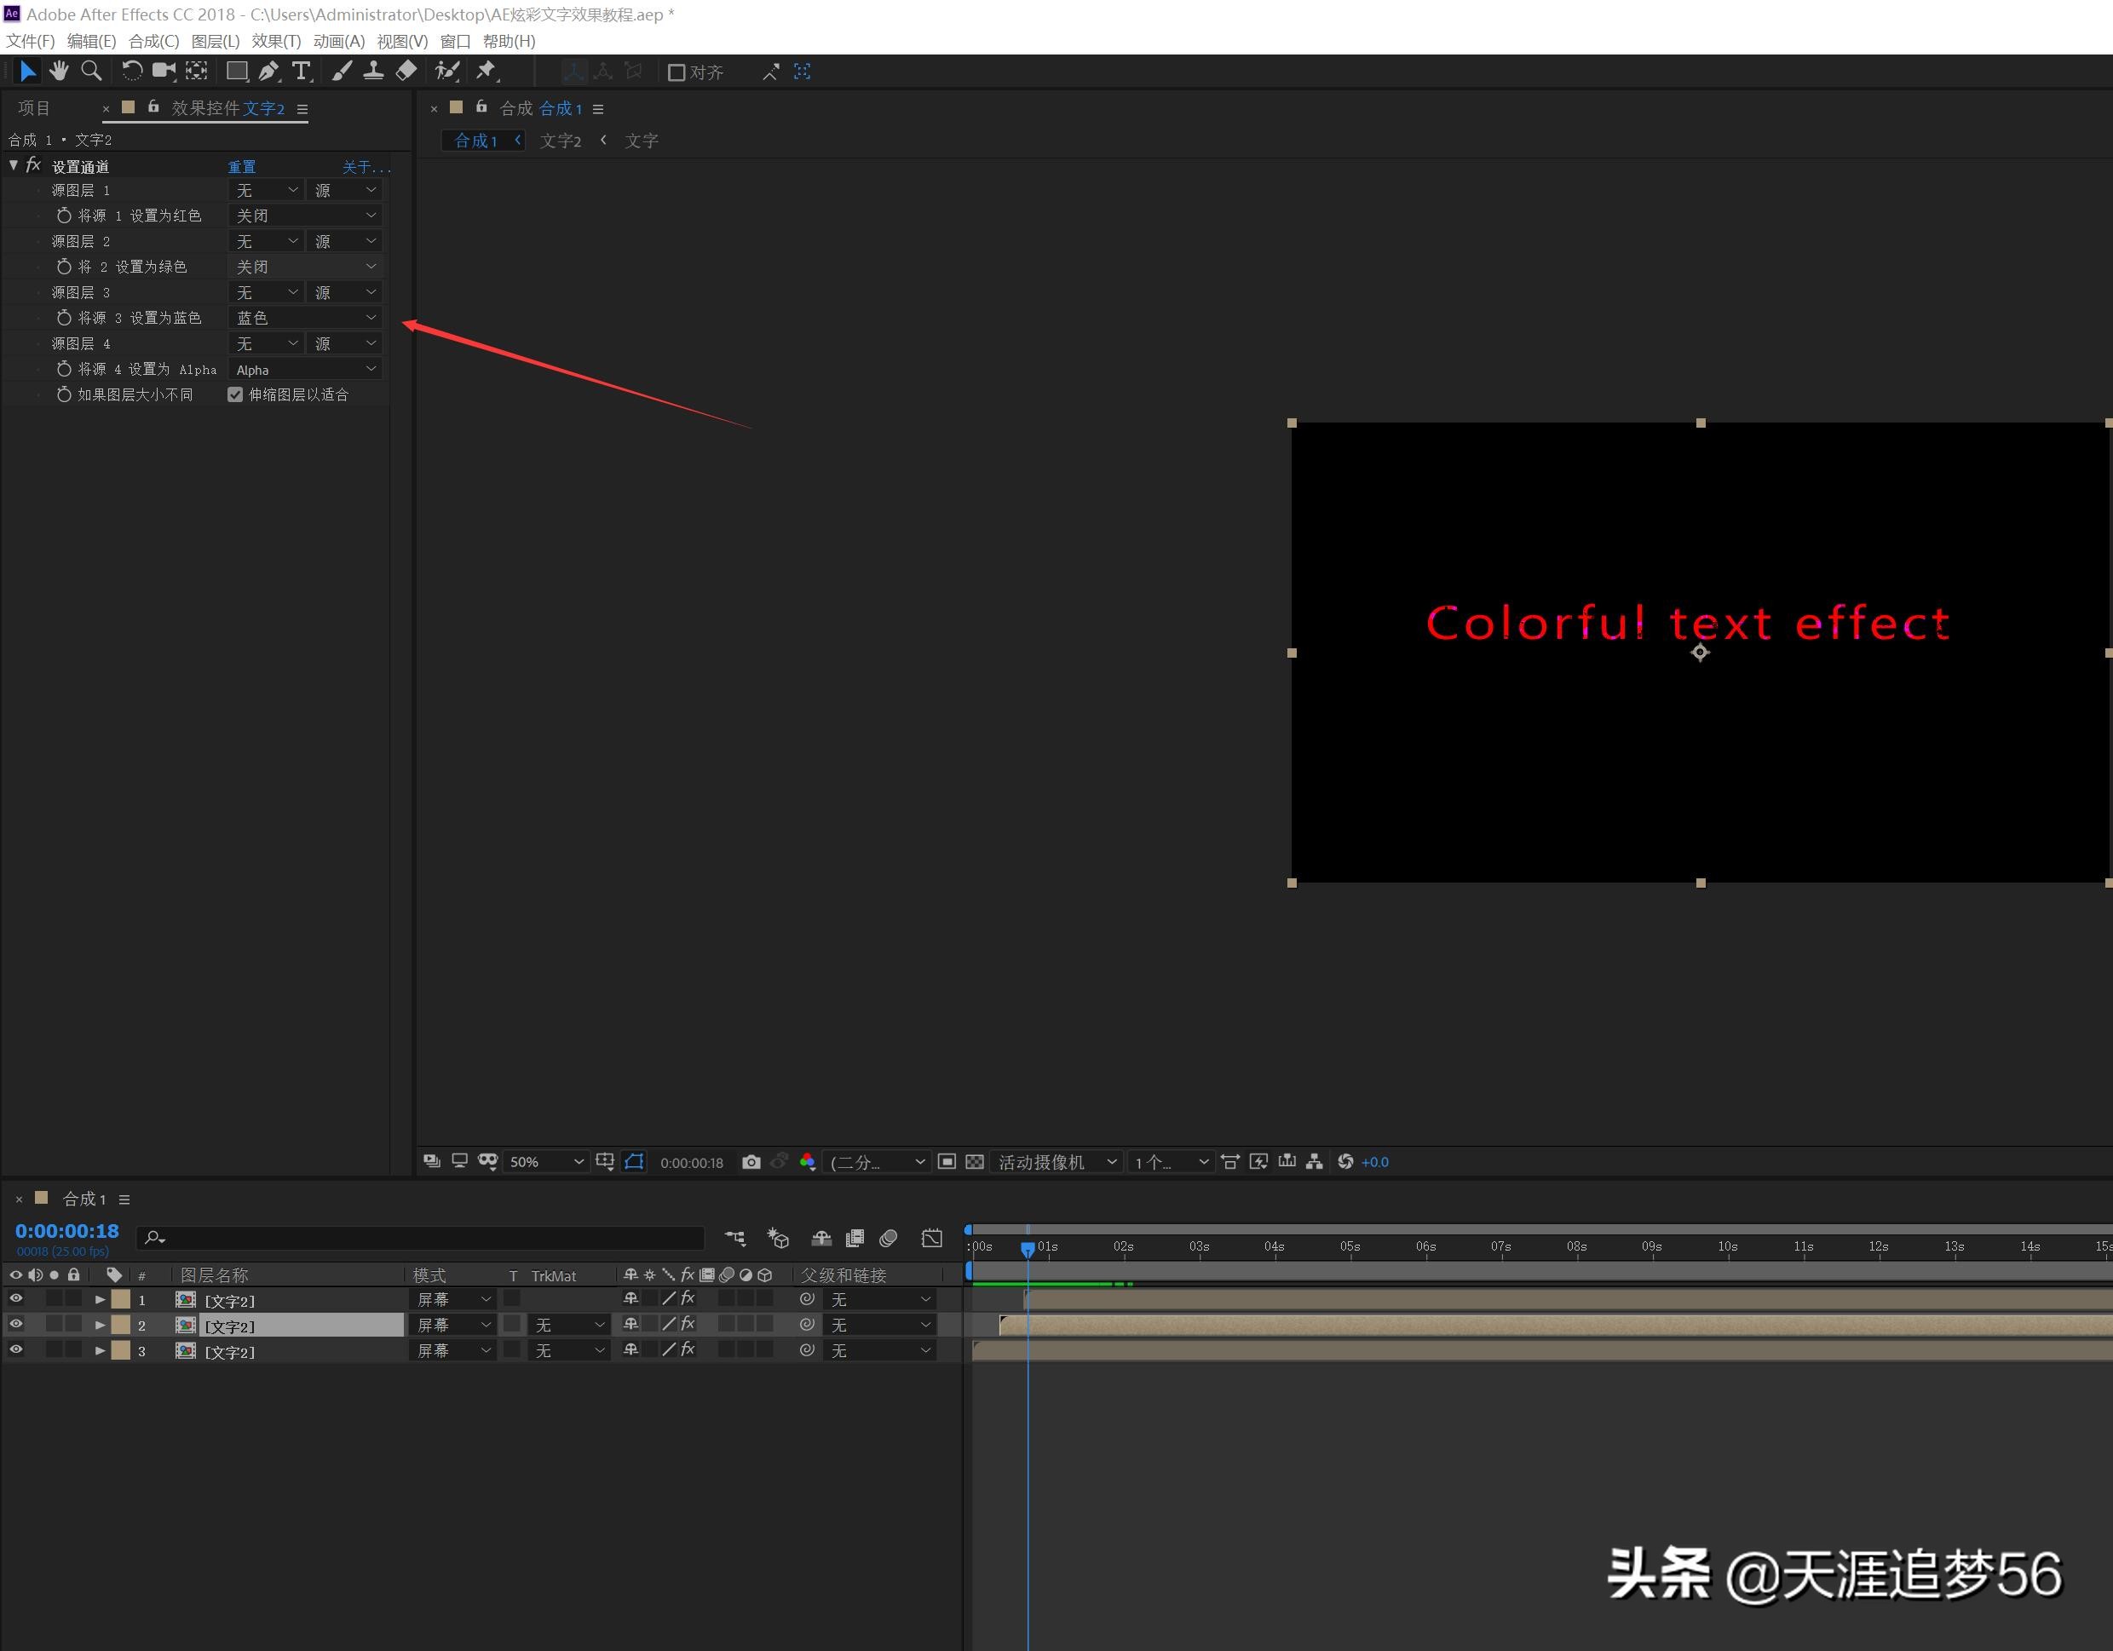Select the Zoom magnifier tool
The width and height of the screenshot is (2113, 1651).
(x=91, y=71)
